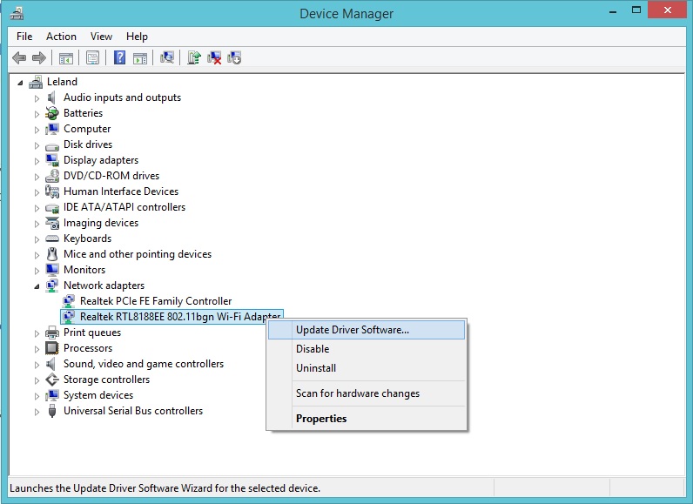Click the Audio inputs and outputs speaker icon
This screenshot has height=504, width=693.
click(x=51, y=97)
